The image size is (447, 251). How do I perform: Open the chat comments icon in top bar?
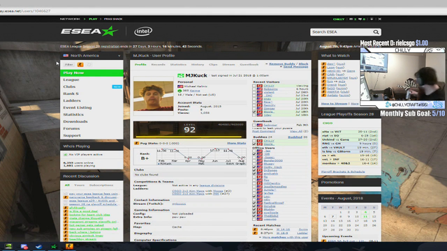(x=360, y=19)
